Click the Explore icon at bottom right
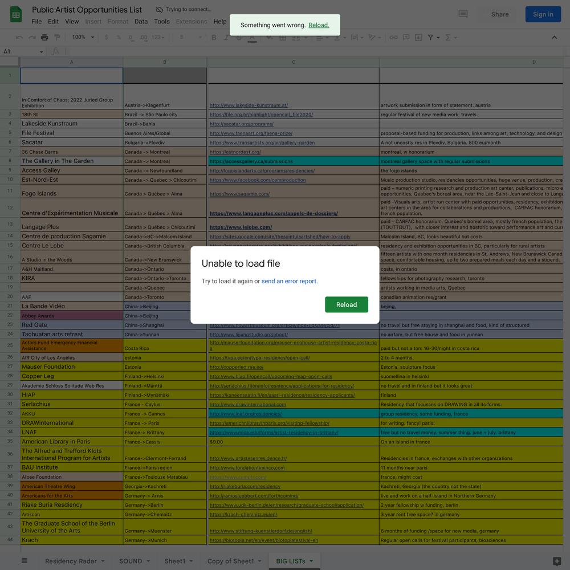570x570 pixels. [556, 561]
